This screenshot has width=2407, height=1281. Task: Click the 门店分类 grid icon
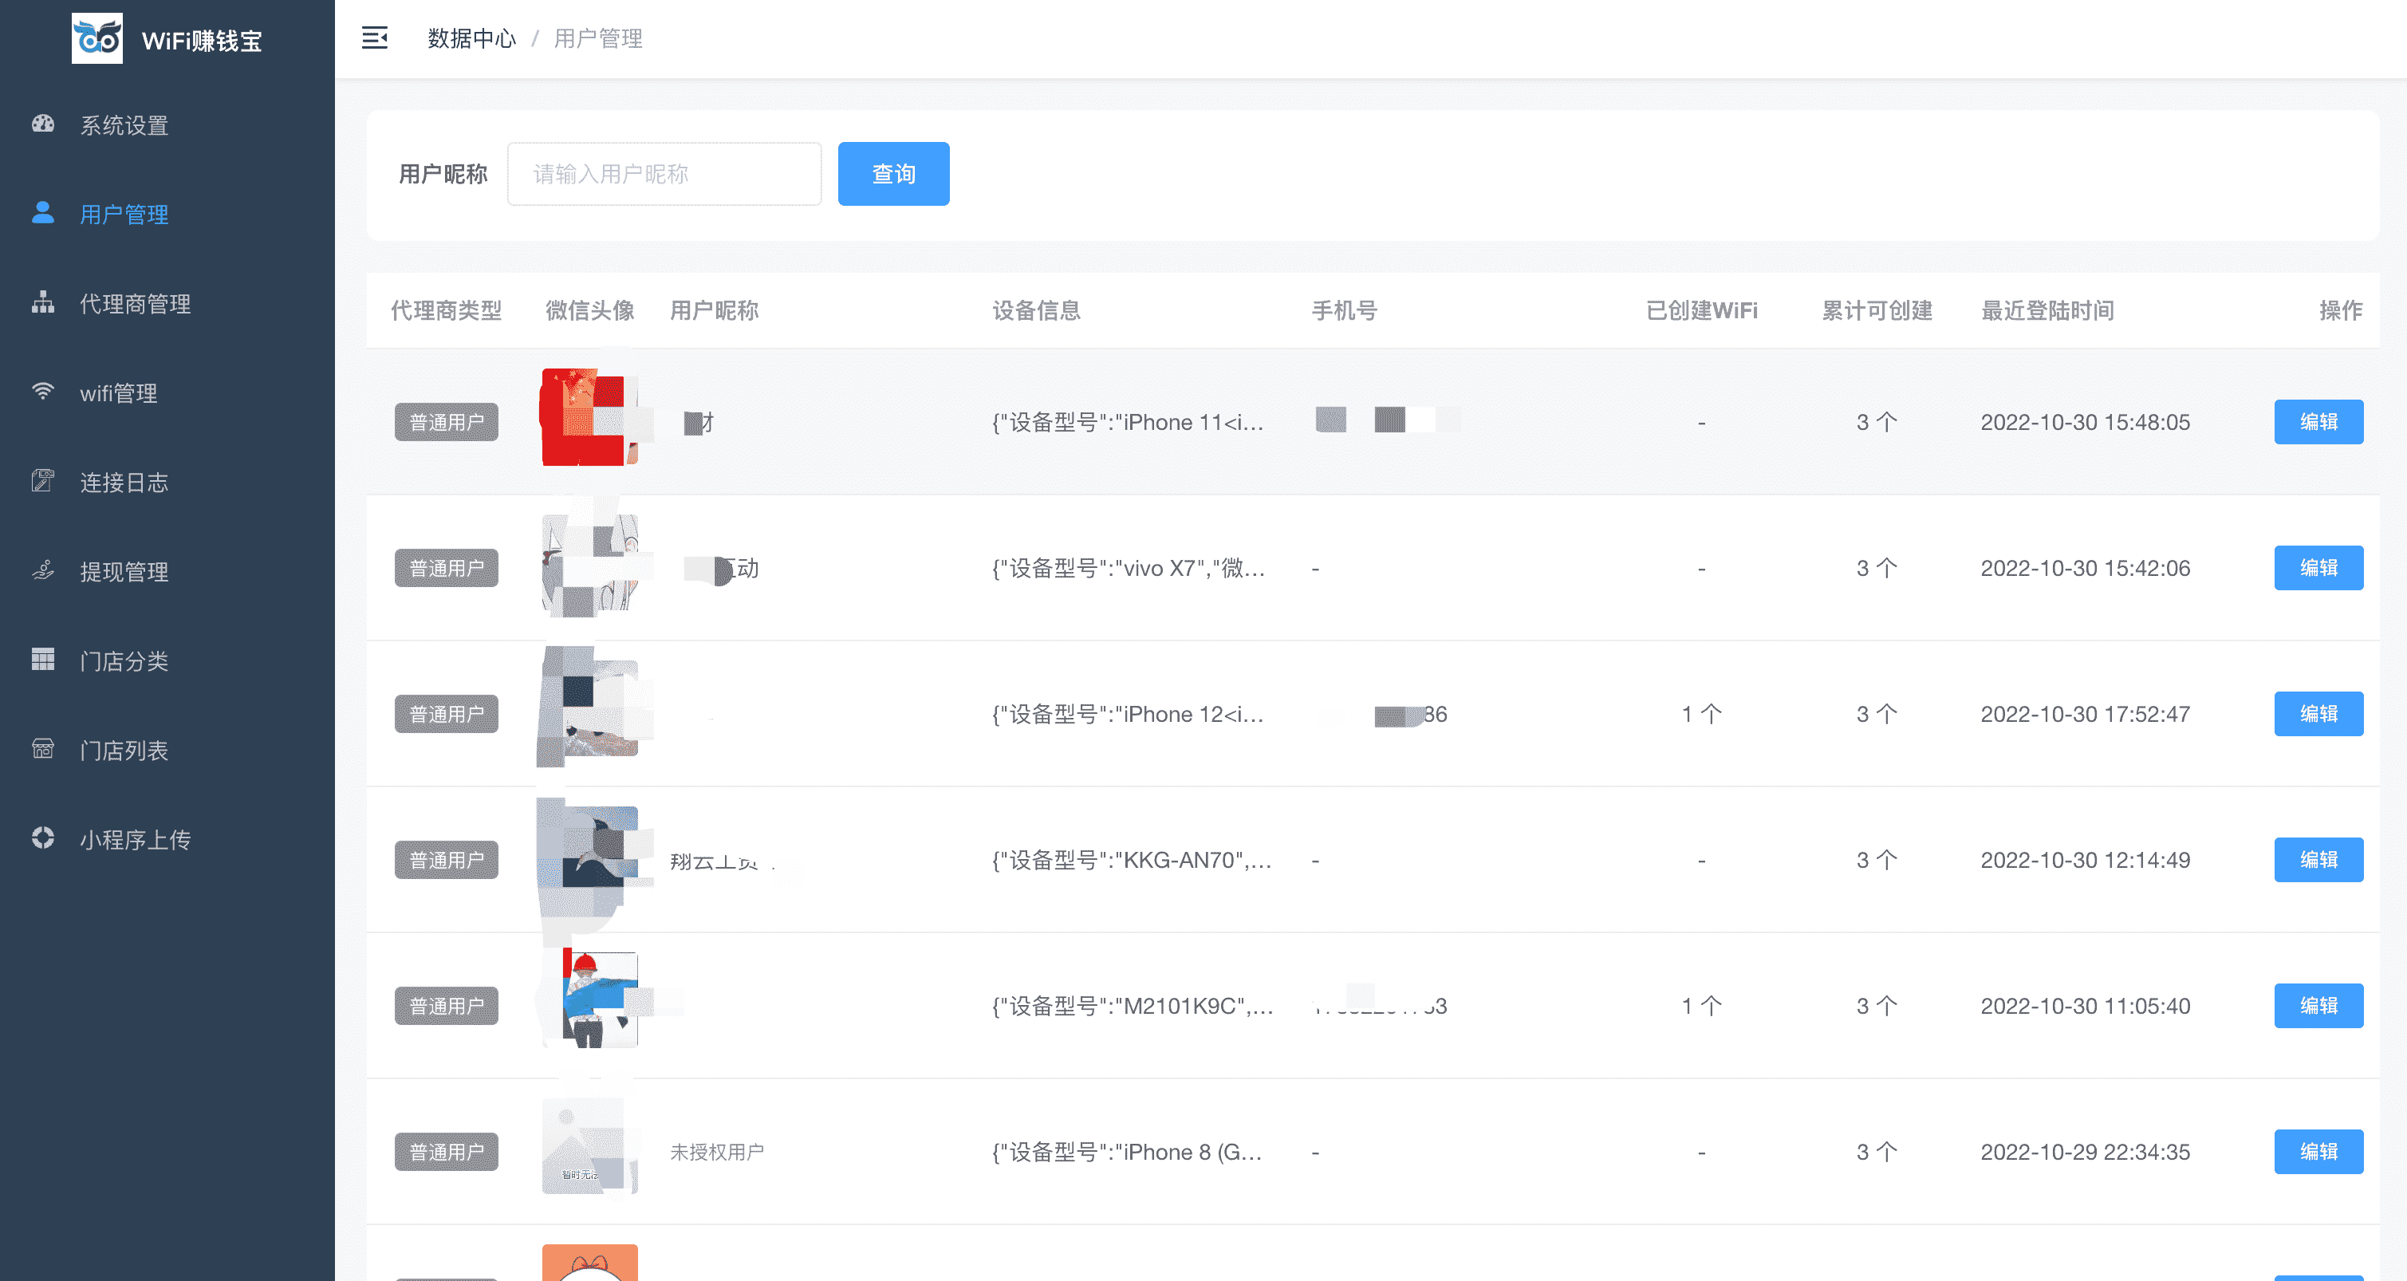[43, 660]
